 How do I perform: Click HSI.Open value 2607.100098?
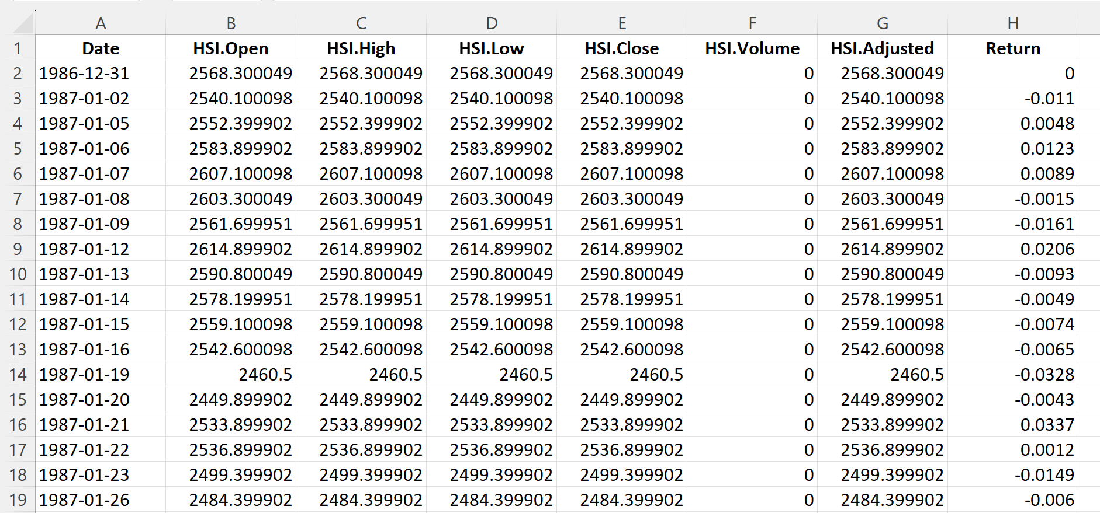[x=231, y=173]
